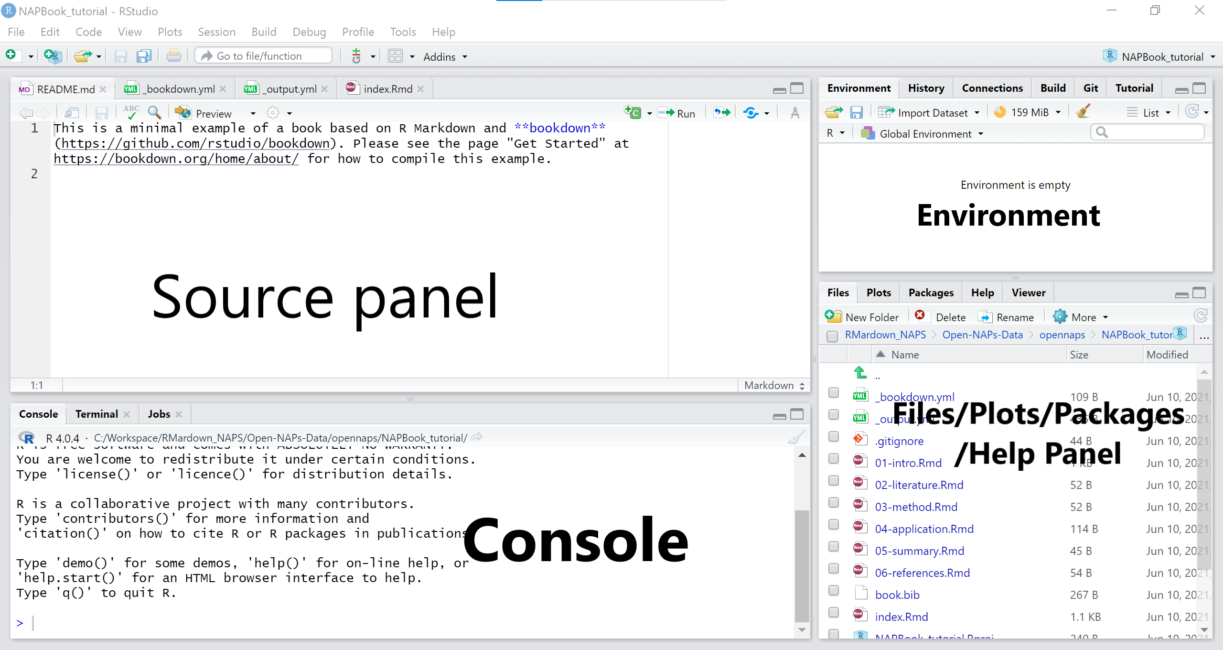Click the clear console broom icon

[796, 437]
